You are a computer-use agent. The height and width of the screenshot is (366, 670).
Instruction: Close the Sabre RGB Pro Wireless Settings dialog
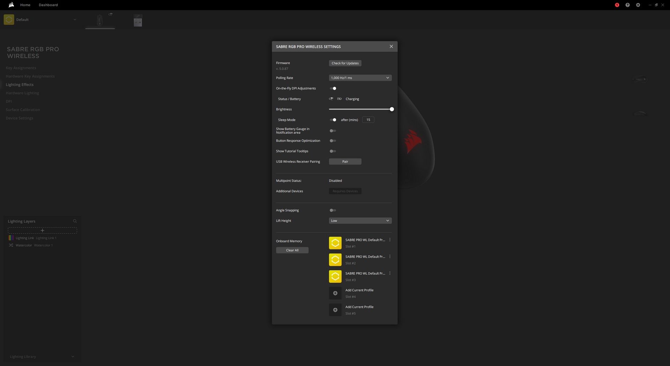(x=391, y=46)
